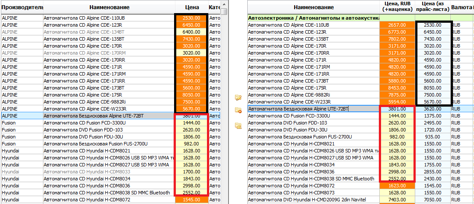Click the left table vertical scrollbar thumb
Viewport: 474px width, 204px height.
pyautogui.click(x=224, y=11)
